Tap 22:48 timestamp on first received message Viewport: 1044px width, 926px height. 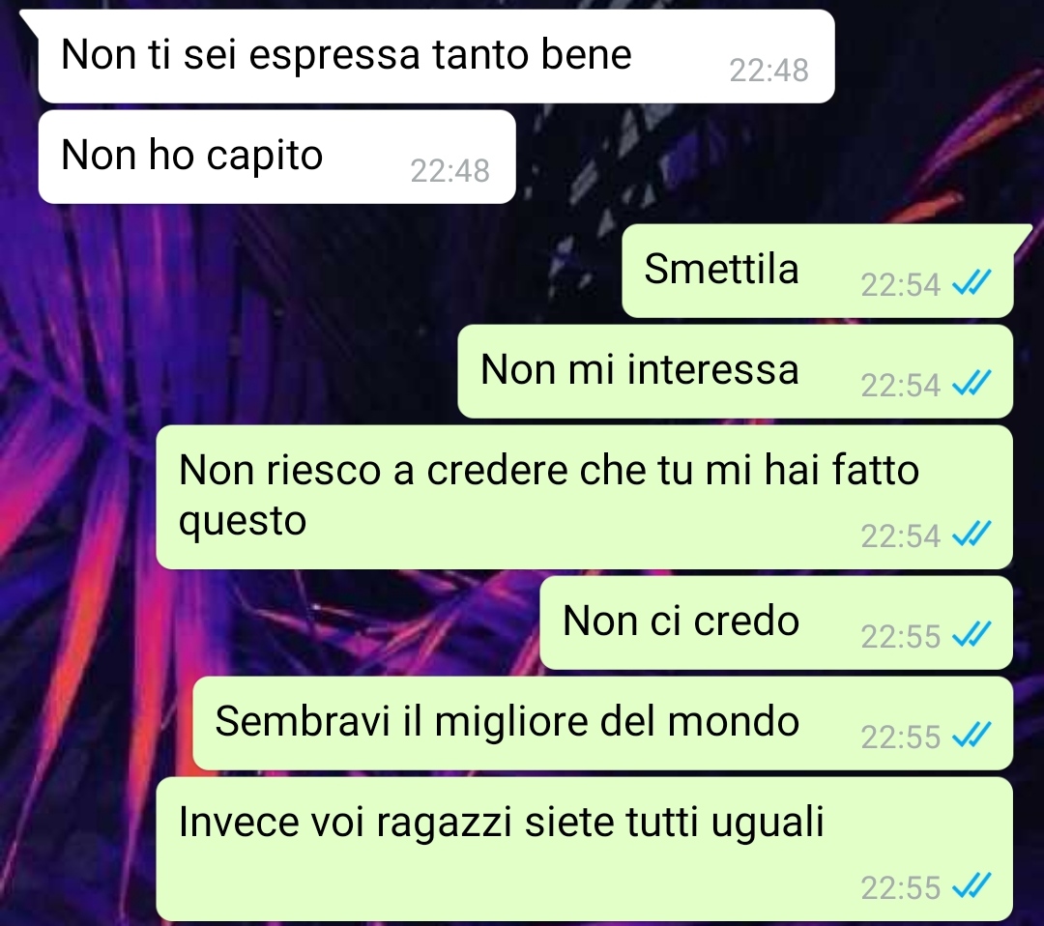[x=769, y=71]
